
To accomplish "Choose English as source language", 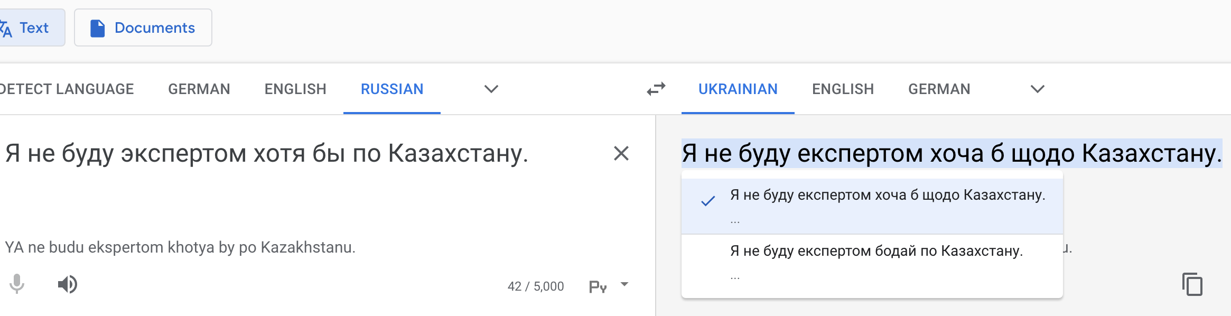I will (x=295, y=89).
